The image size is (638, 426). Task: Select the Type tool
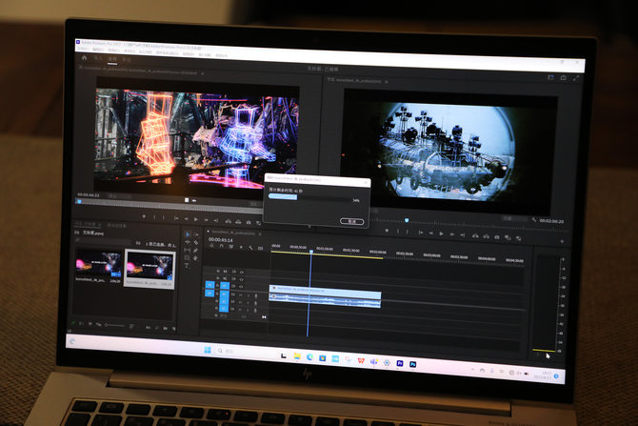click(187, 266)
